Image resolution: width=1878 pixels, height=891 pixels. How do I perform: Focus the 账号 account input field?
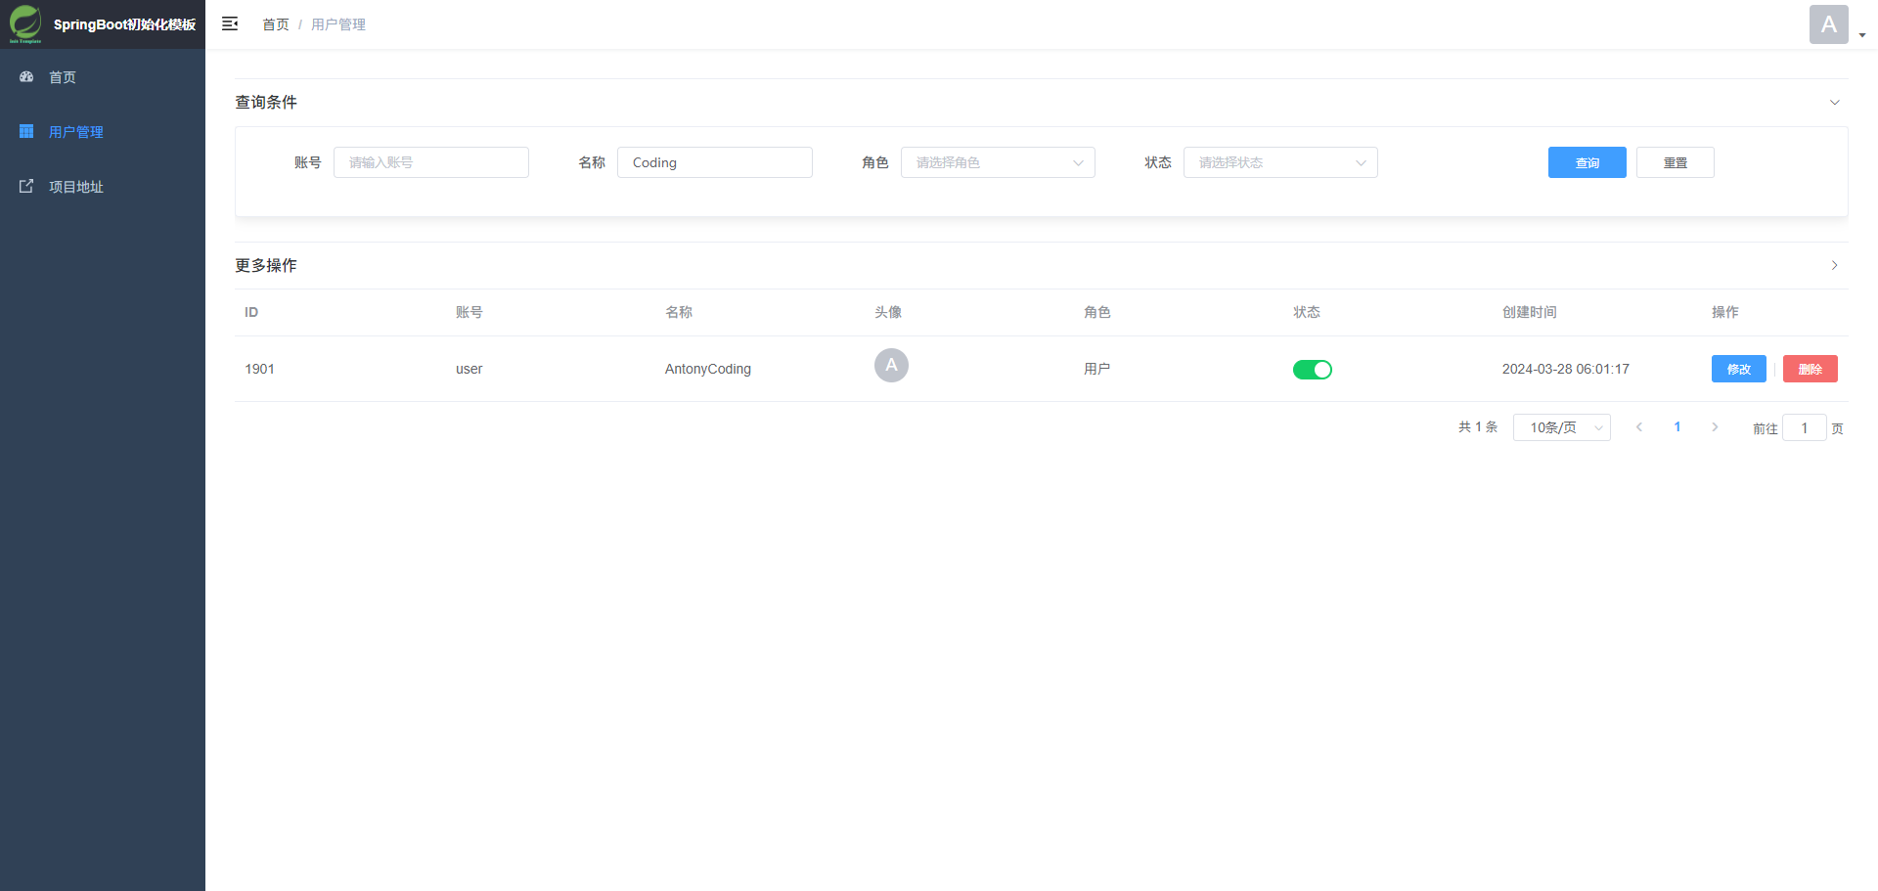click(431, 162)
